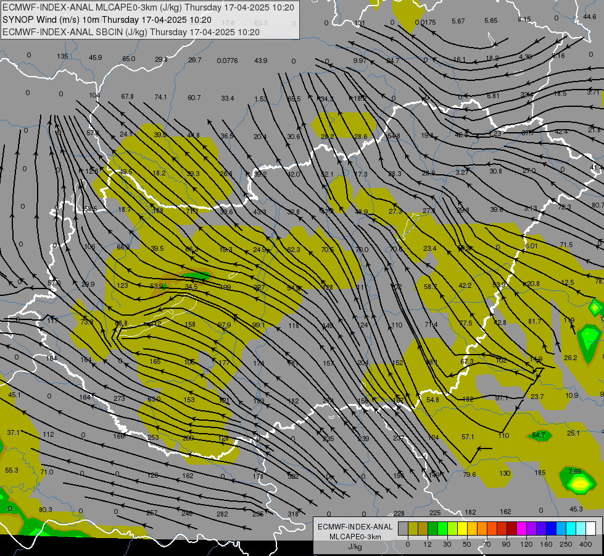Click the first olive swatch after 0
Screen dimensions: 604x556
coord(413,528)
